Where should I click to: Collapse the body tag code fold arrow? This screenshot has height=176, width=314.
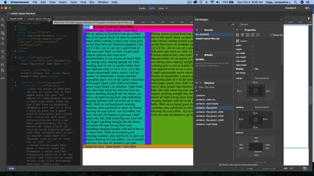coord(16,51)
